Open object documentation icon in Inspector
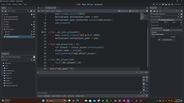 coord(181,14)
